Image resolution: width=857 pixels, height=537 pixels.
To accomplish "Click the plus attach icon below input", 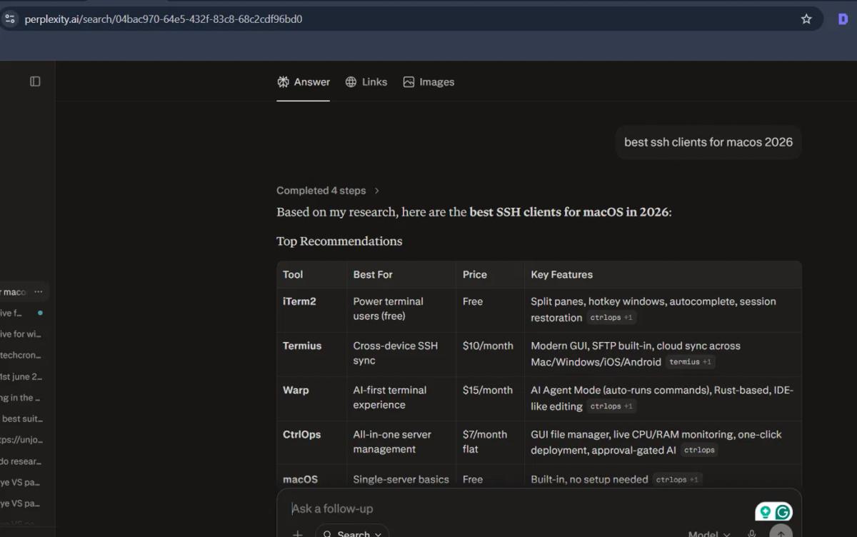I will click(x=298, y=533).
